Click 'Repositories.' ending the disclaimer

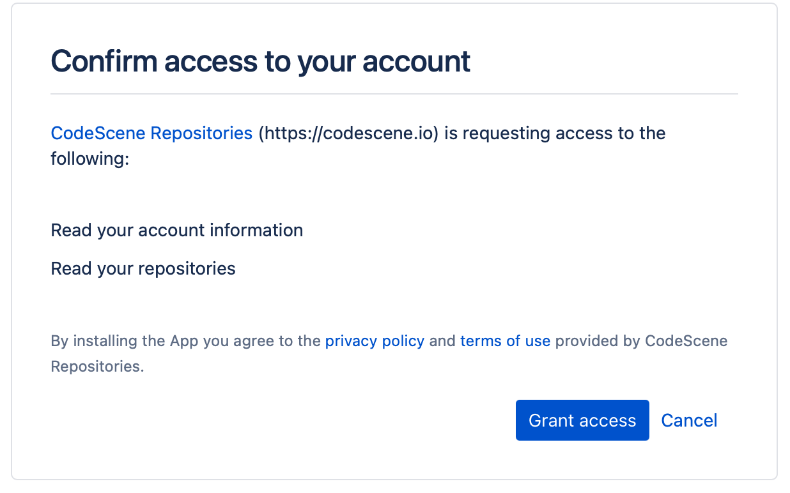coord(97,367)
